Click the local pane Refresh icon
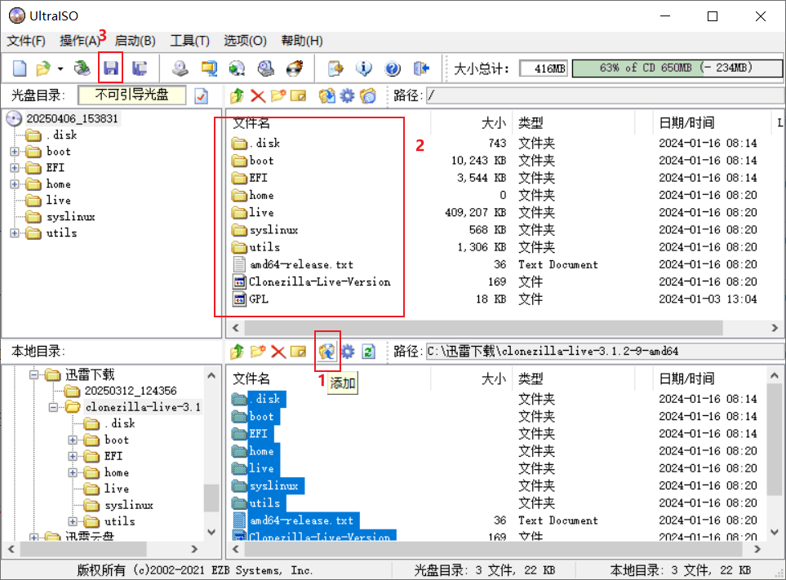 [368, 352]
